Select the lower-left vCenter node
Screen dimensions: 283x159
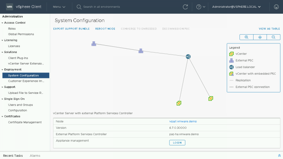[179, 103]
